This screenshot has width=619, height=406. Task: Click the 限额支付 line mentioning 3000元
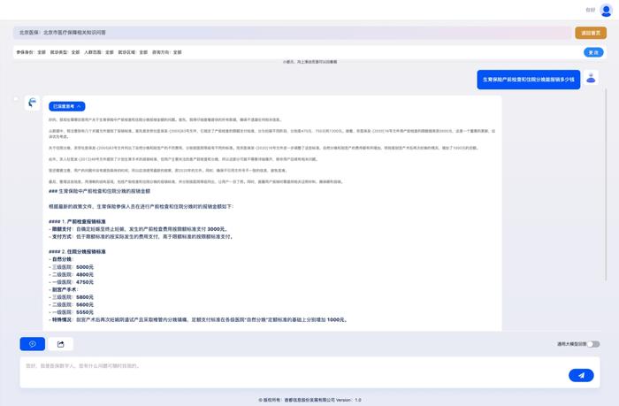tap(138, 229)
